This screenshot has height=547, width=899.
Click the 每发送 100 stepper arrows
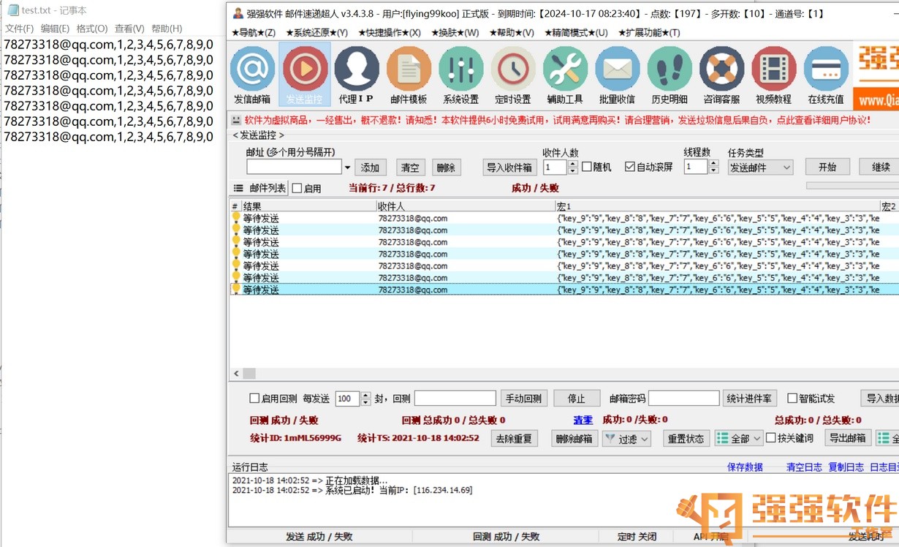coord(365,399)
